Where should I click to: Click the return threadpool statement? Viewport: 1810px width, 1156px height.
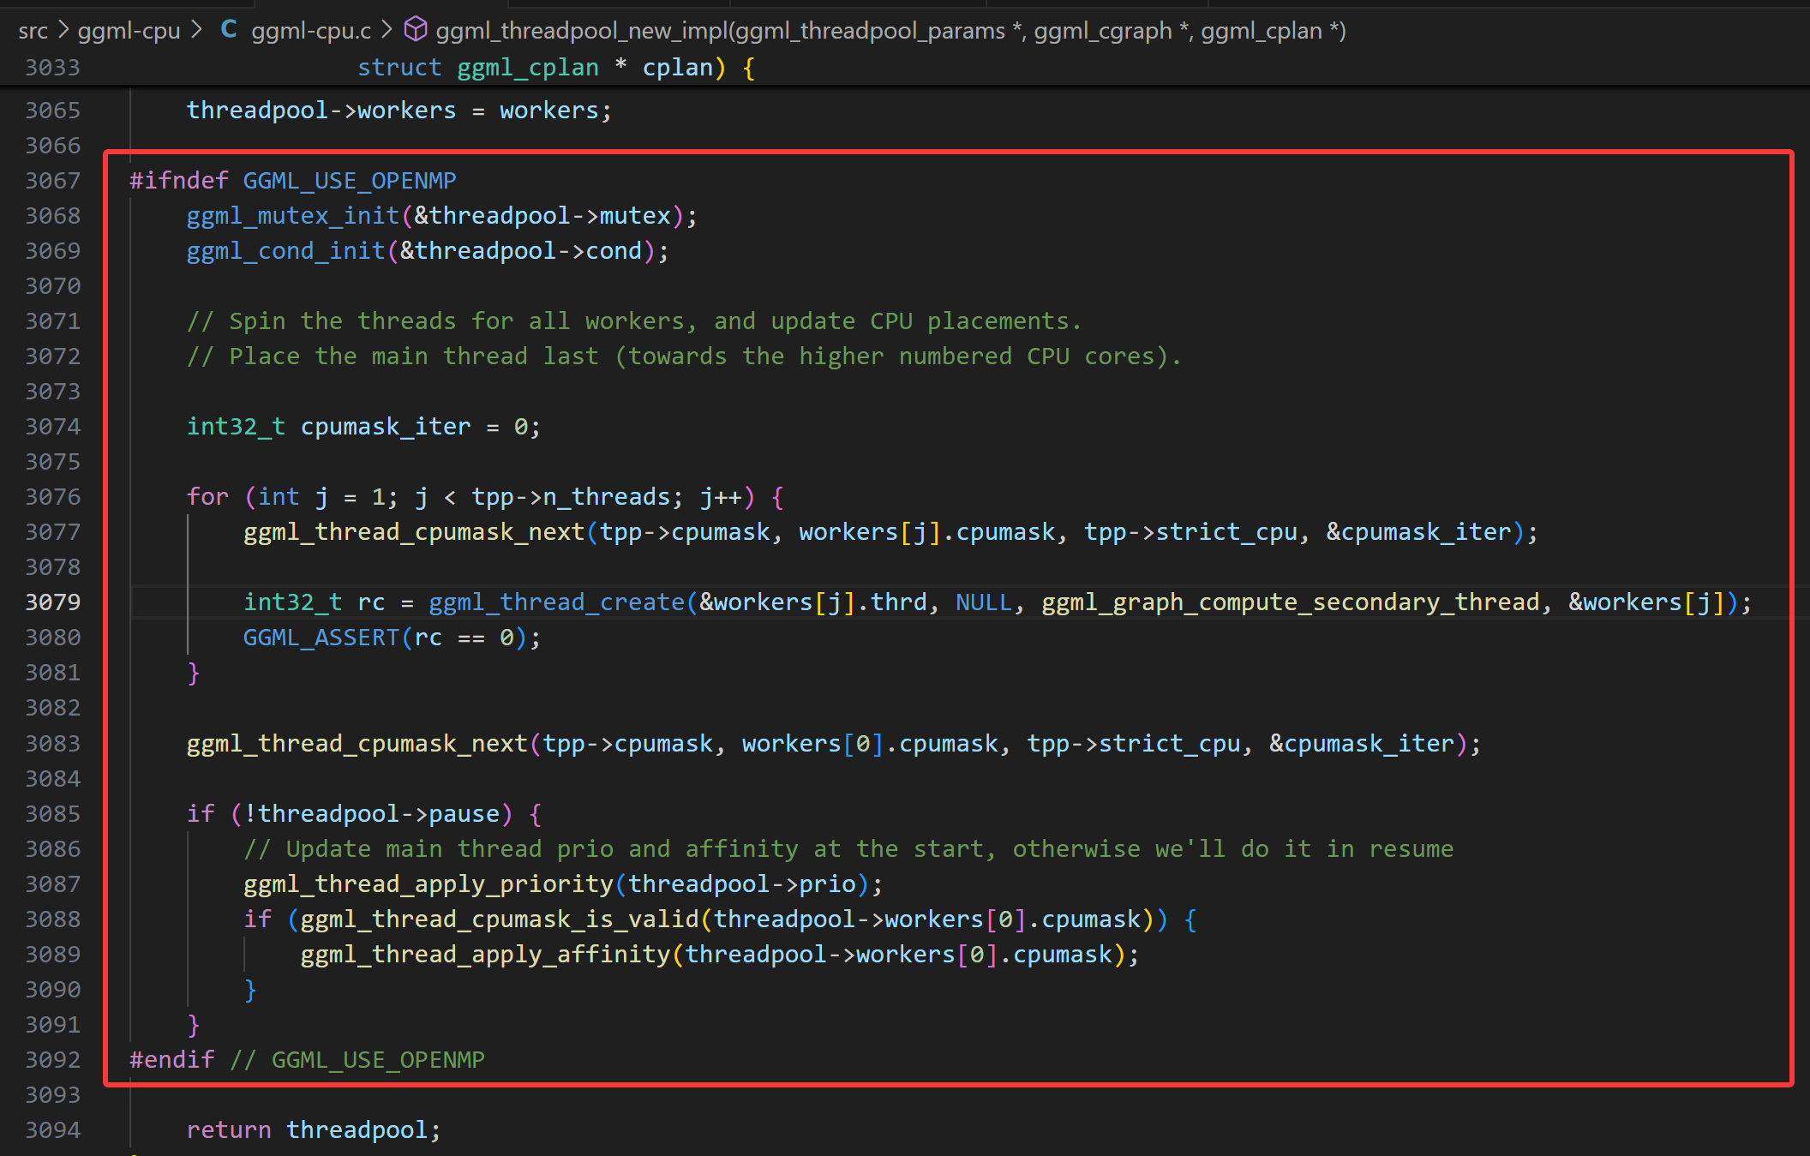(x=313, y=1130)
